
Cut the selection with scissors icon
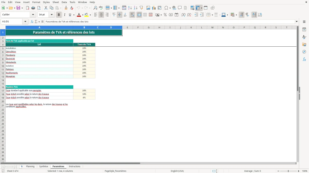tap(46, 8)
